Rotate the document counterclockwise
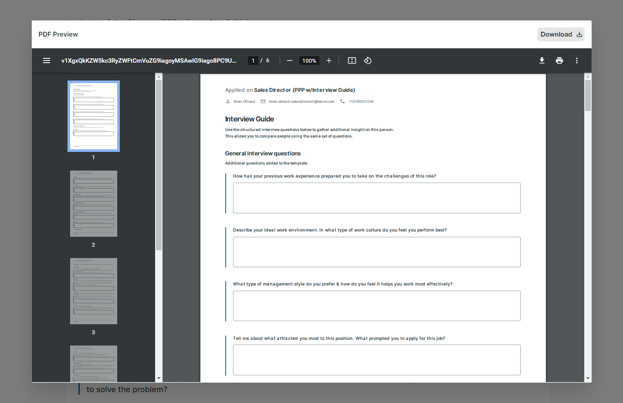This screenshot has width=623, height=403. tap(368, 60)
